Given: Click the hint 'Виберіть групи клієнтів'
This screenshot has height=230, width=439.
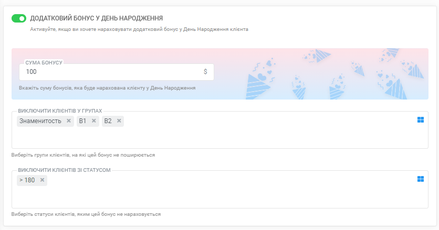Looking at the screenshot, I should (83, 155).
